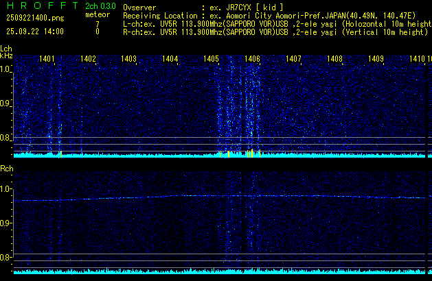The height and width of the screenshot is (281, 432).
Task: Select the R-ch receiver description line
Action: tap(277, 32)
